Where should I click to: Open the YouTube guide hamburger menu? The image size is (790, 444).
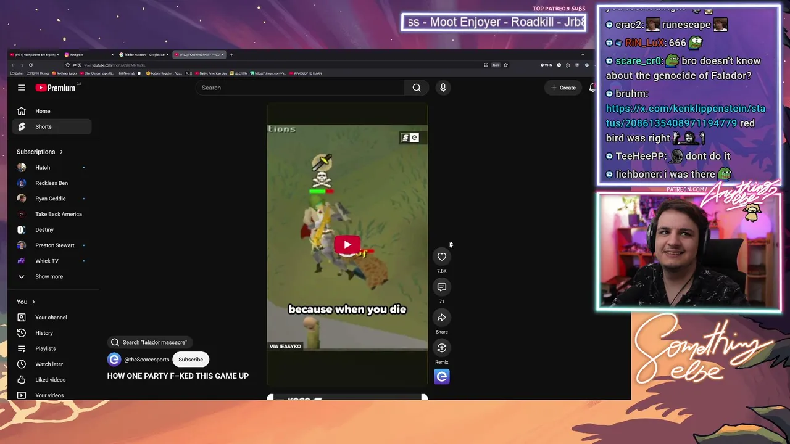tap(21, 88)
